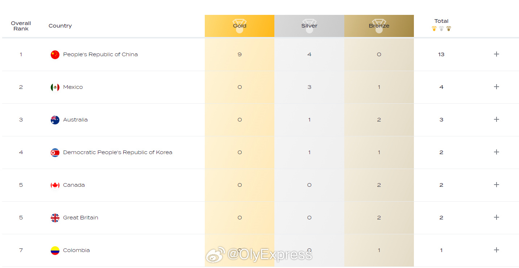Click the Bronze column header

(379, 26)
